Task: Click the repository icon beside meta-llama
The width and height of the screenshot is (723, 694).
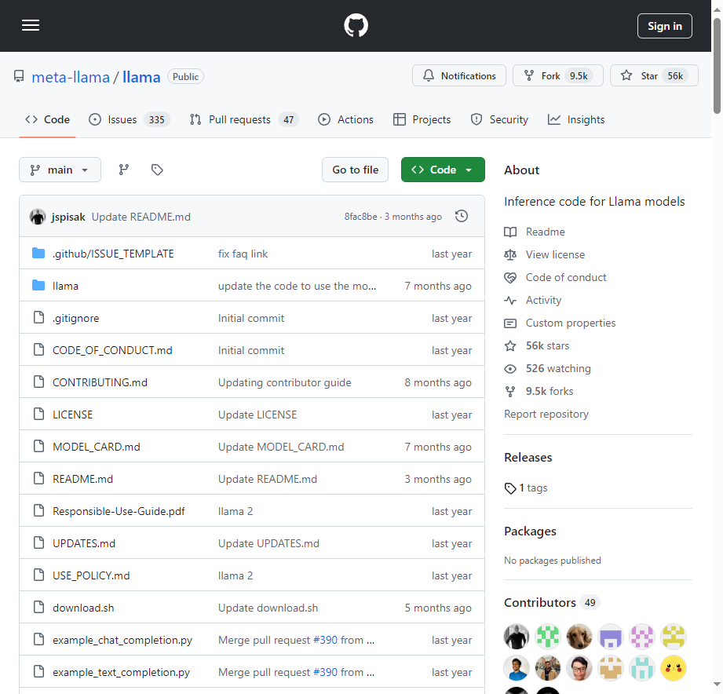Action: coord(19,76)
